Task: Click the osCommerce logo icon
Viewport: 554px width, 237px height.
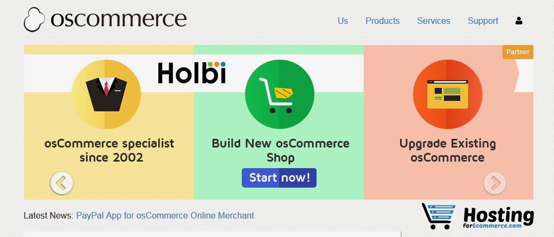Action: click(x=35, y=20)
